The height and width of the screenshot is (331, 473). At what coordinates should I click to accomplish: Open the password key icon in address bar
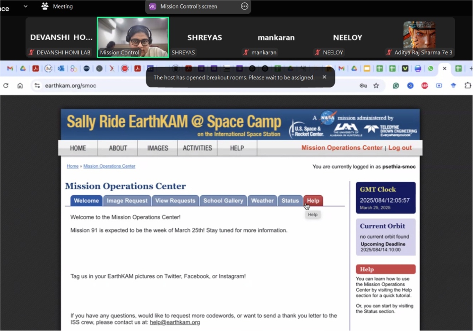(363, 85)
